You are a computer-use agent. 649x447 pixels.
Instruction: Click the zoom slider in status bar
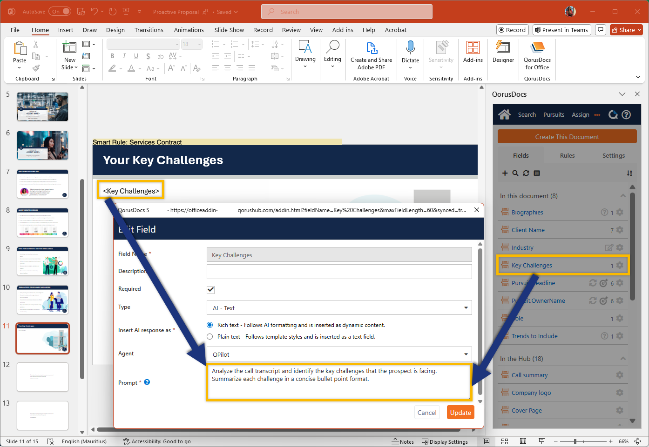575,441
